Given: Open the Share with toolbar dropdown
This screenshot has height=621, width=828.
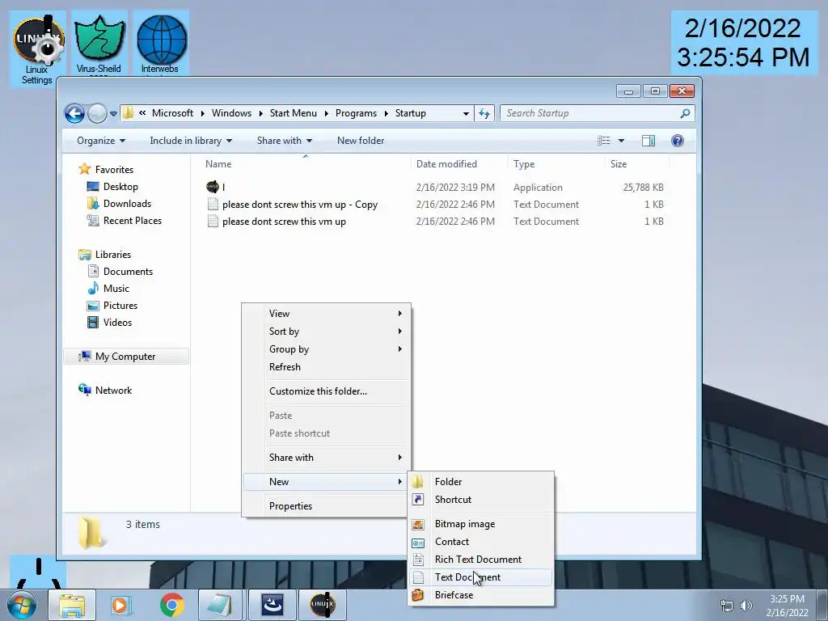Looking at the screenshot, I should point(284,141).
